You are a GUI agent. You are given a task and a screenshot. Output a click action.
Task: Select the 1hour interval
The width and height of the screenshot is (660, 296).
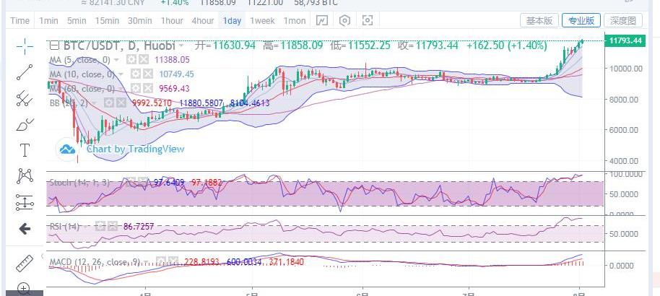[172, 21]
